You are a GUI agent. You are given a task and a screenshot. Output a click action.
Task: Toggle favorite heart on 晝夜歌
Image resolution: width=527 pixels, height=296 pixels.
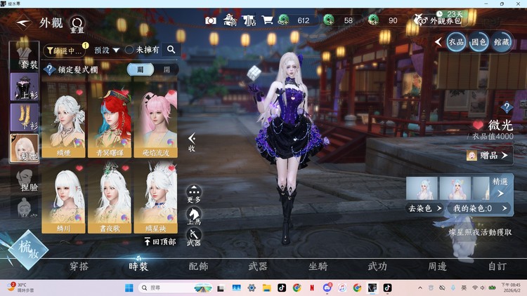click(x=125, y=168)
